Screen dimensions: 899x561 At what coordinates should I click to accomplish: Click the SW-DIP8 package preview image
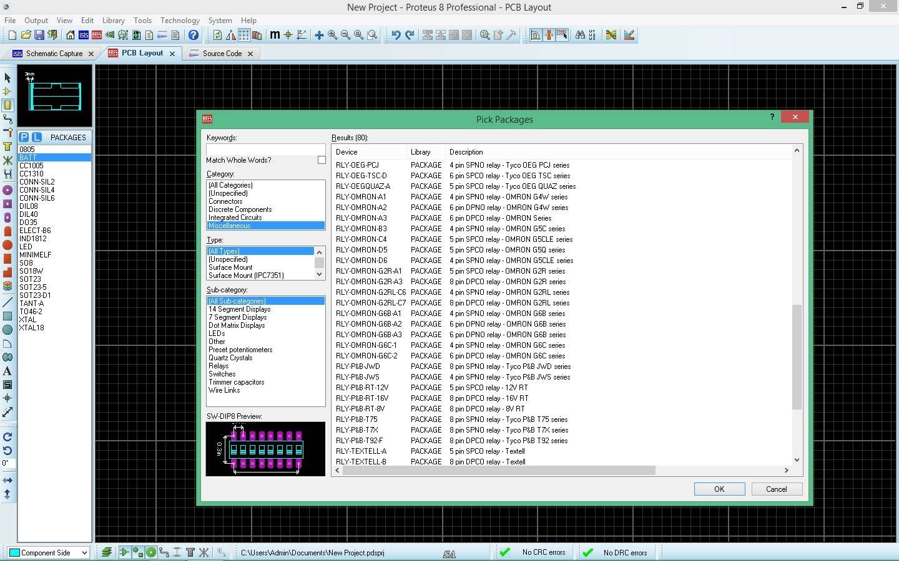click(x=265, y=449)
